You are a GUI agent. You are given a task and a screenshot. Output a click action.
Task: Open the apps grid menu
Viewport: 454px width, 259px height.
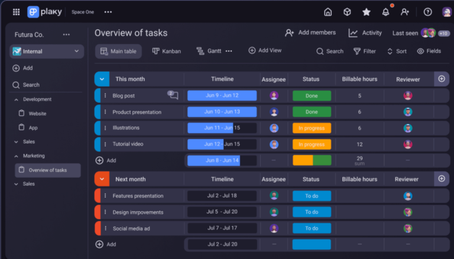[16, 12]
